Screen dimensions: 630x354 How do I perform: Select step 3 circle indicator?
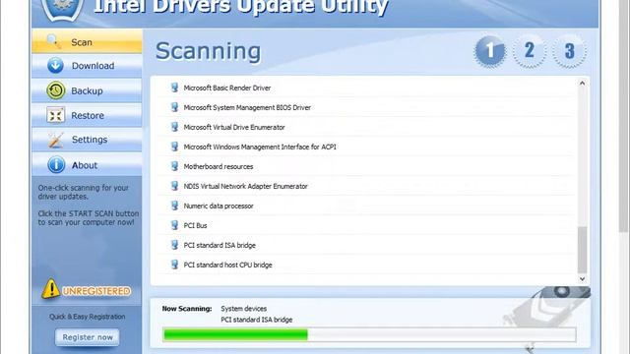(569, 51)
